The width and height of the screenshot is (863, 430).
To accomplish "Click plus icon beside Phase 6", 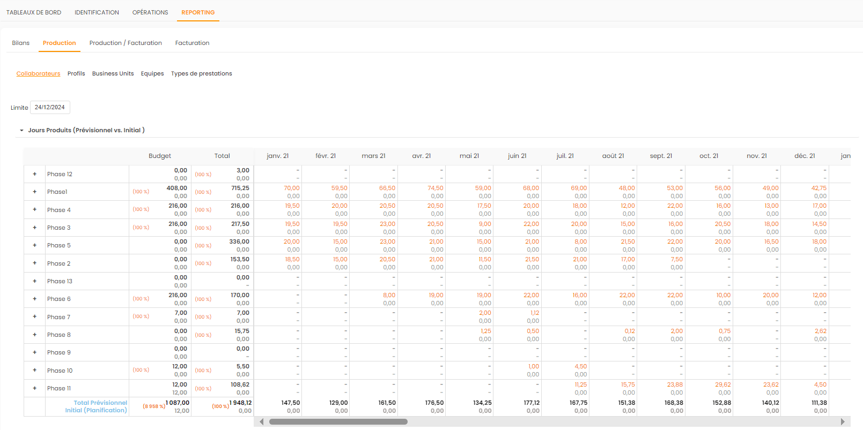I will 35,299.
